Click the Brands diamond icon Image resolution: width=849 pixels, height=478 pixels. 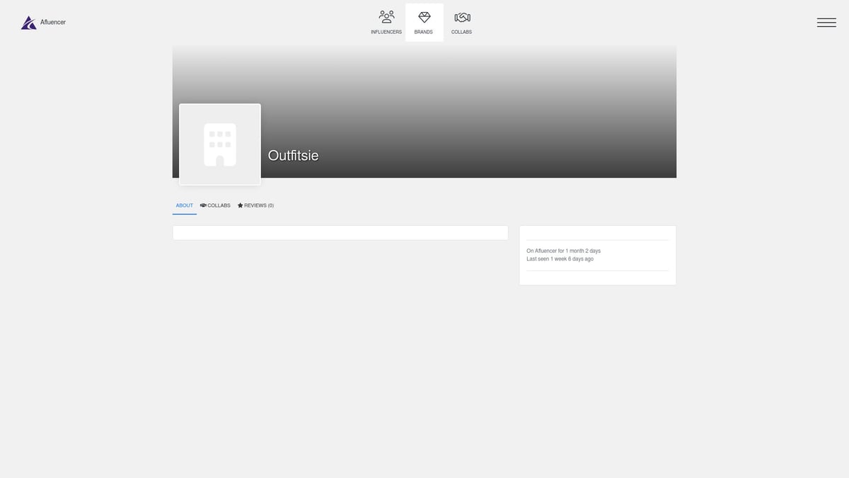click(x=424, y=17)
